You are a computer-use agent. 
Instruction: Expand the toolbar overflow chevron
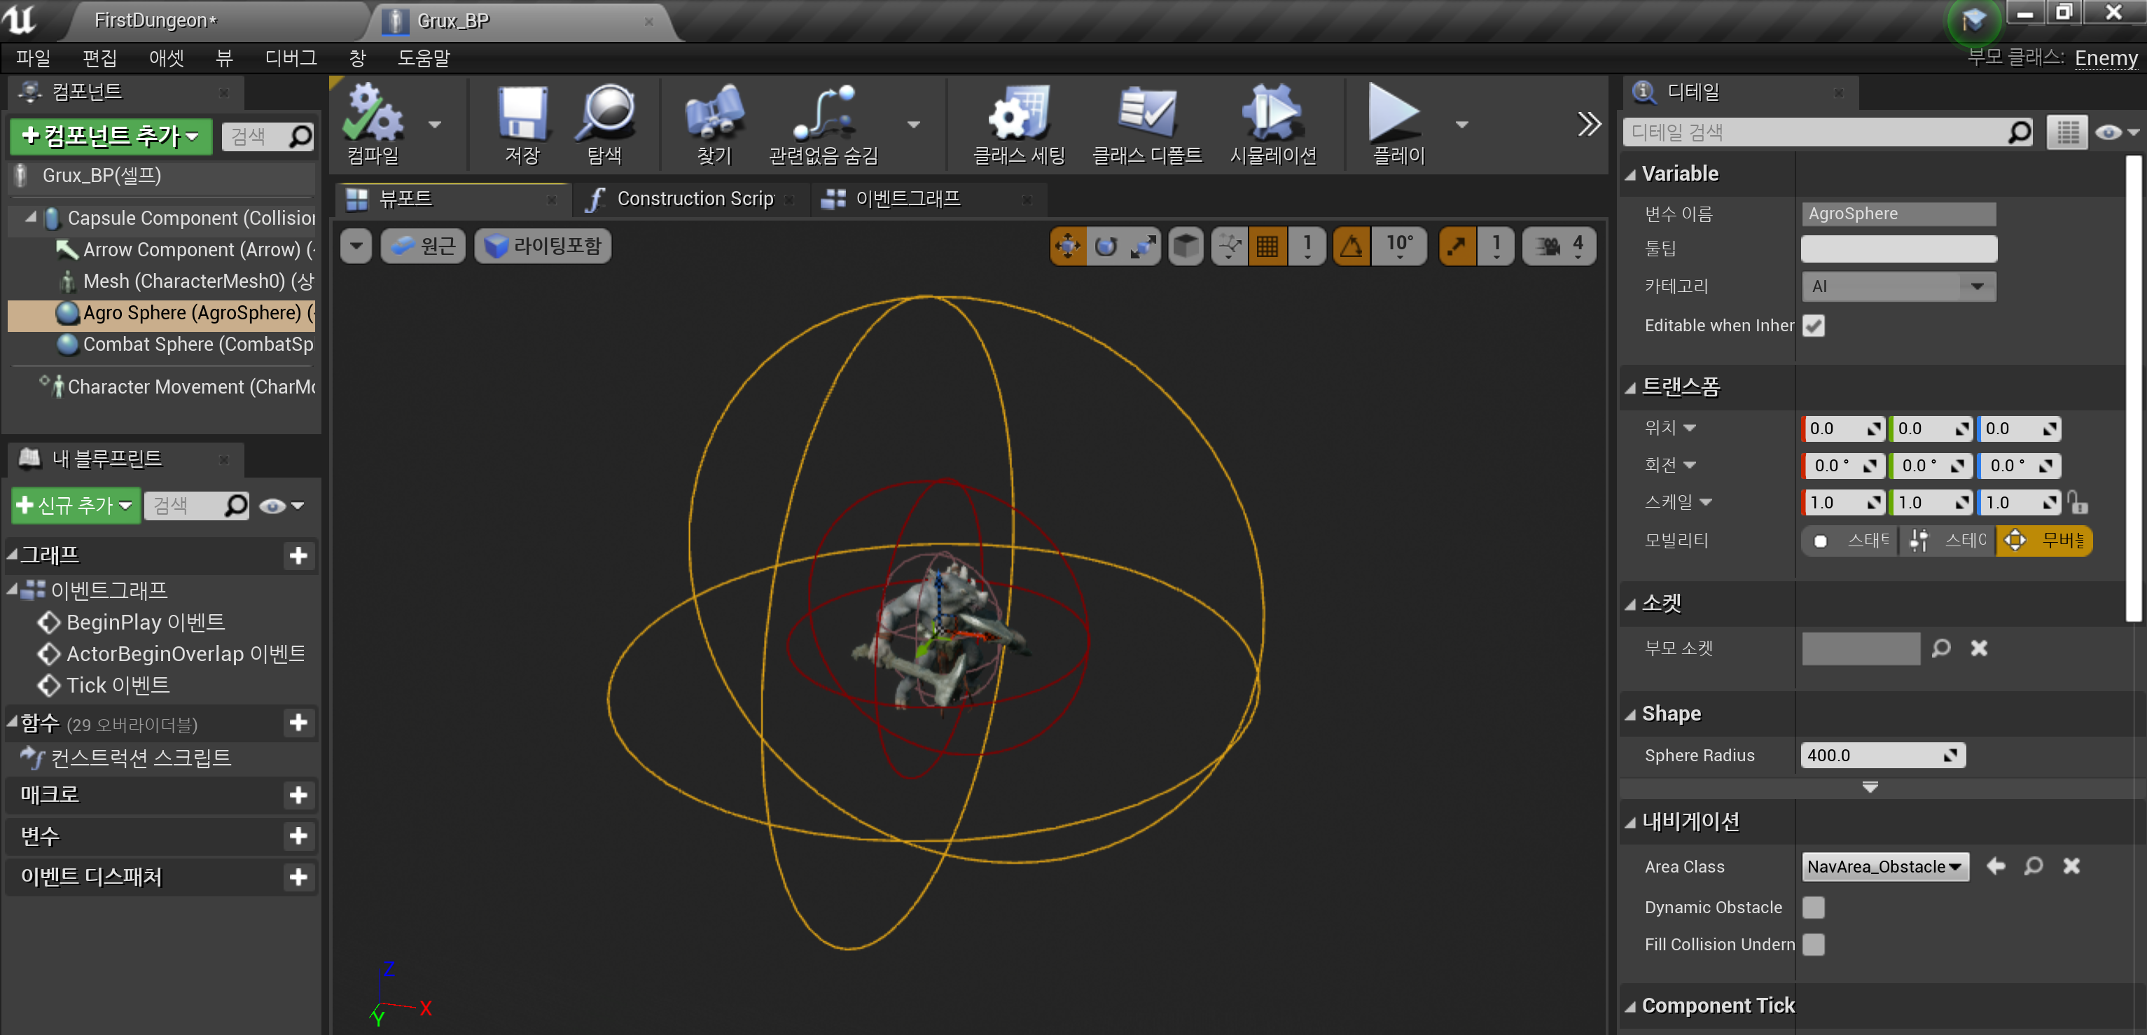point(1589,124)
